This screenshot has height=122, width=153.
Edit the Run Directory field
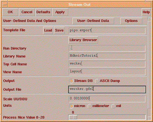pyautogui.click(x=107, y=48)
